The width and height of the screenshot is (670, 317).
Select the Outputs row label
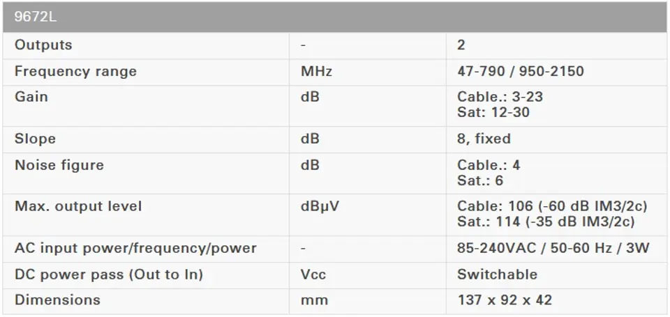tap(43, 45)
